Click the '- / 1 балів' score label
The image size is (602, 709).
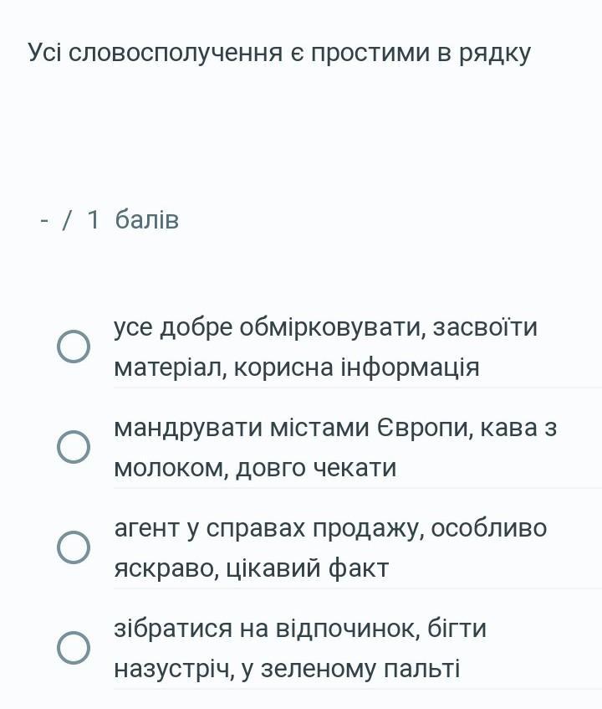tap(110, 220)
